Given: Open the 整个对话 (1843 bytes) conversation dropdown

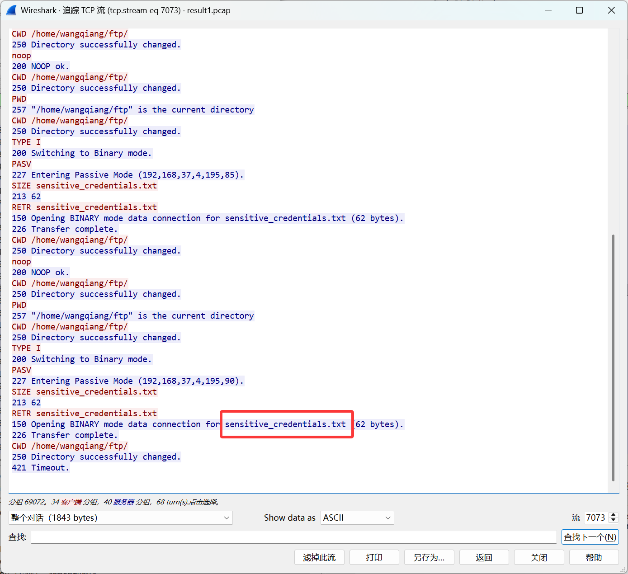Looking at the screenshot, I should click(x=120, y=518).
